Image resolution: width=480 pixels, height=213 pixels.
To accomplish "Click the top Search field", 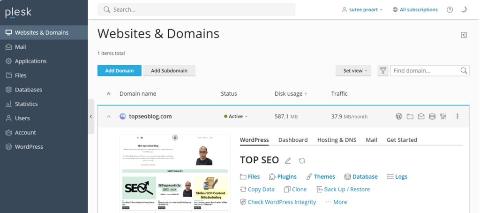I will tap(196, 10).
